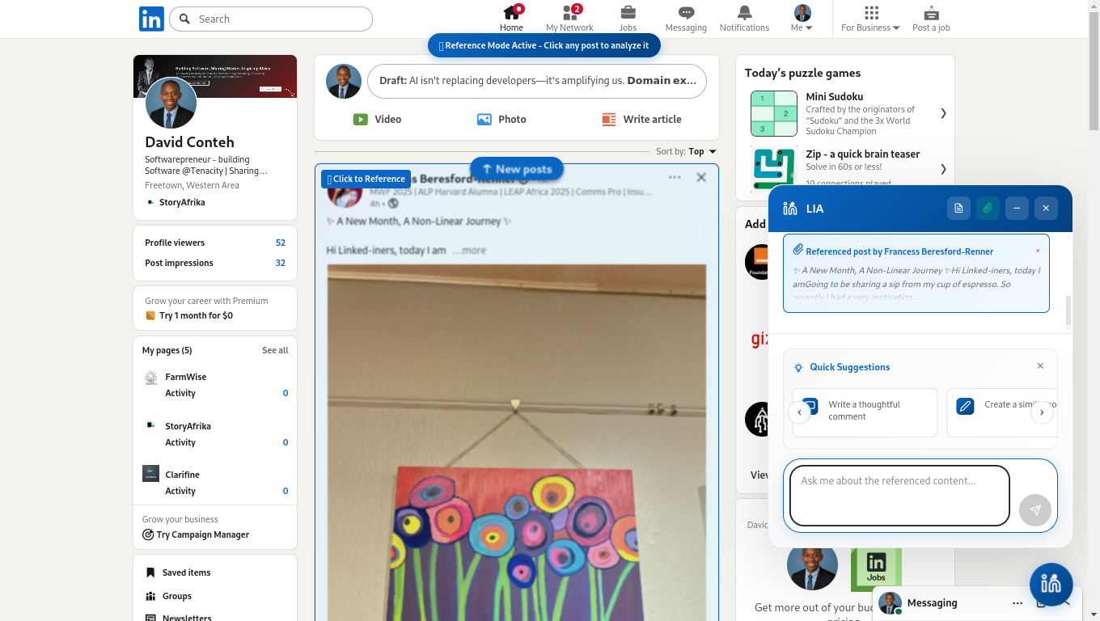Screen dimensions: 1100x621
Task: Click the LIA chat panel scrollbar
Action: (1068, 310)
